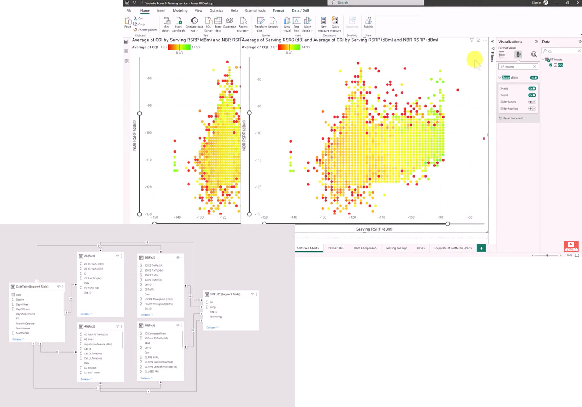Expand the Filters pane with chevrons
Image resolution: width=582 pixels, height=407 pixels.
pos(492,41)
